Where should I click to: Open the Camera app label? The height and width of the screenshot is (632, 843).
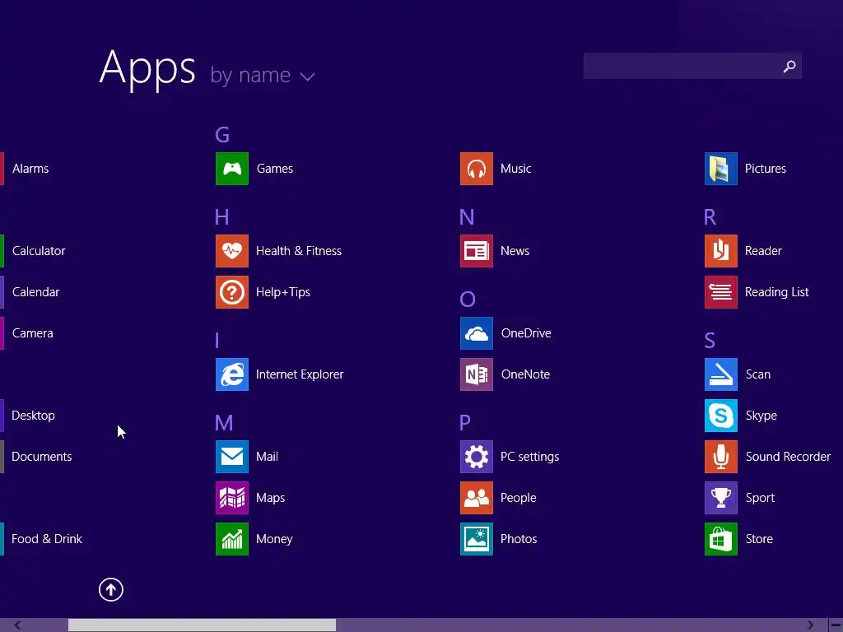tap(32, 333)
